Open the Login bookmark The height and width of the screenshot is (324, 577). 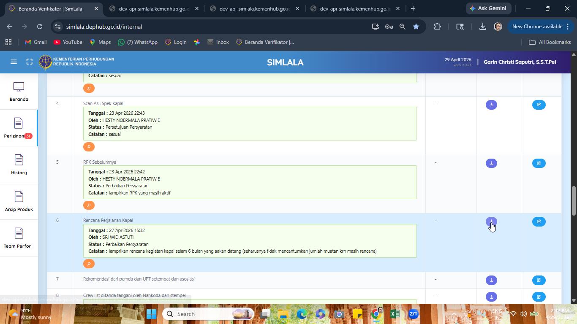pos(176,42)
